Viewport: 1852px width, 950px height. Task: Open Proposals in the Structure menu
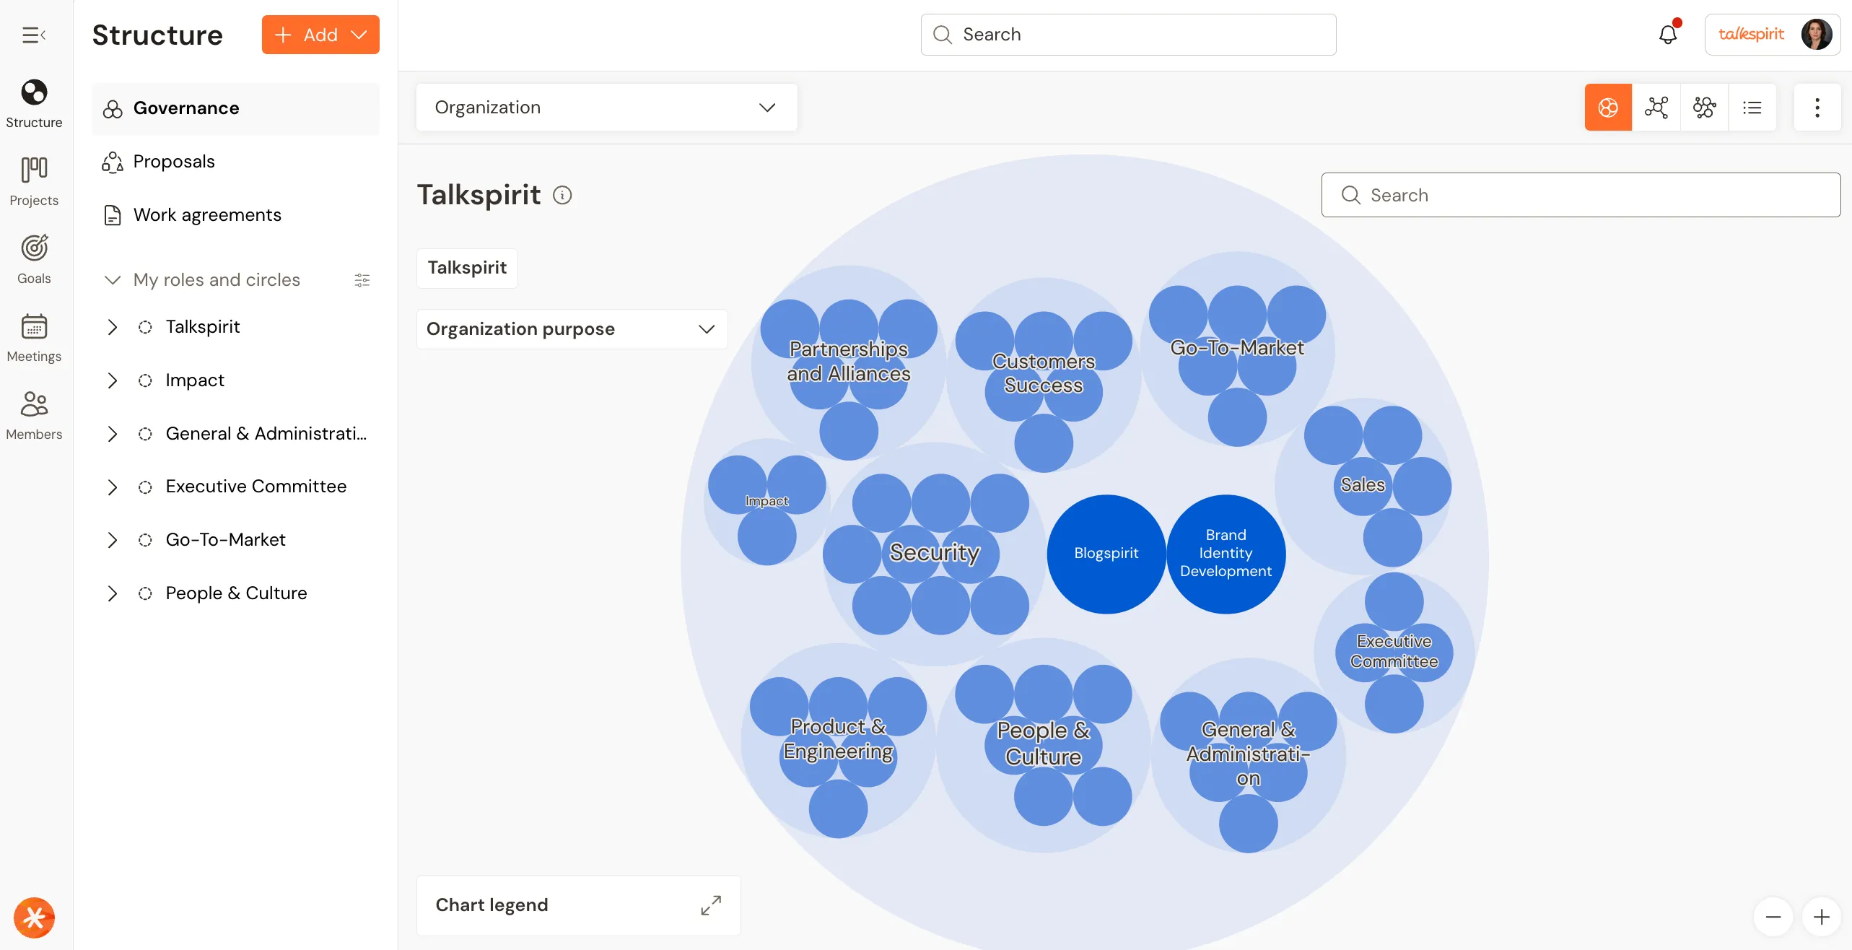coord(174,162)
